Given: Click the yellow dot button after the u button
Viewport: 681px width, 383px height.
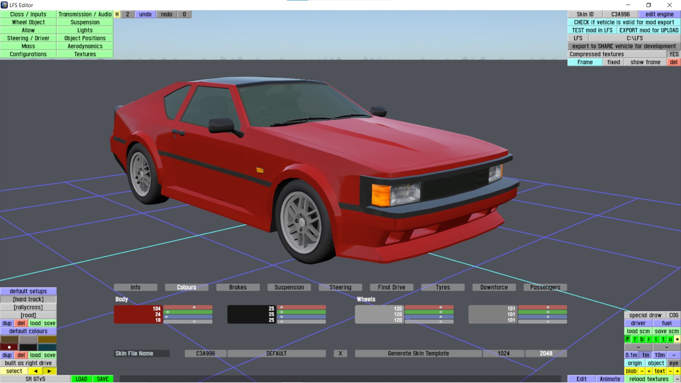Looking at the screenshot, I should (x=677, y=339).
